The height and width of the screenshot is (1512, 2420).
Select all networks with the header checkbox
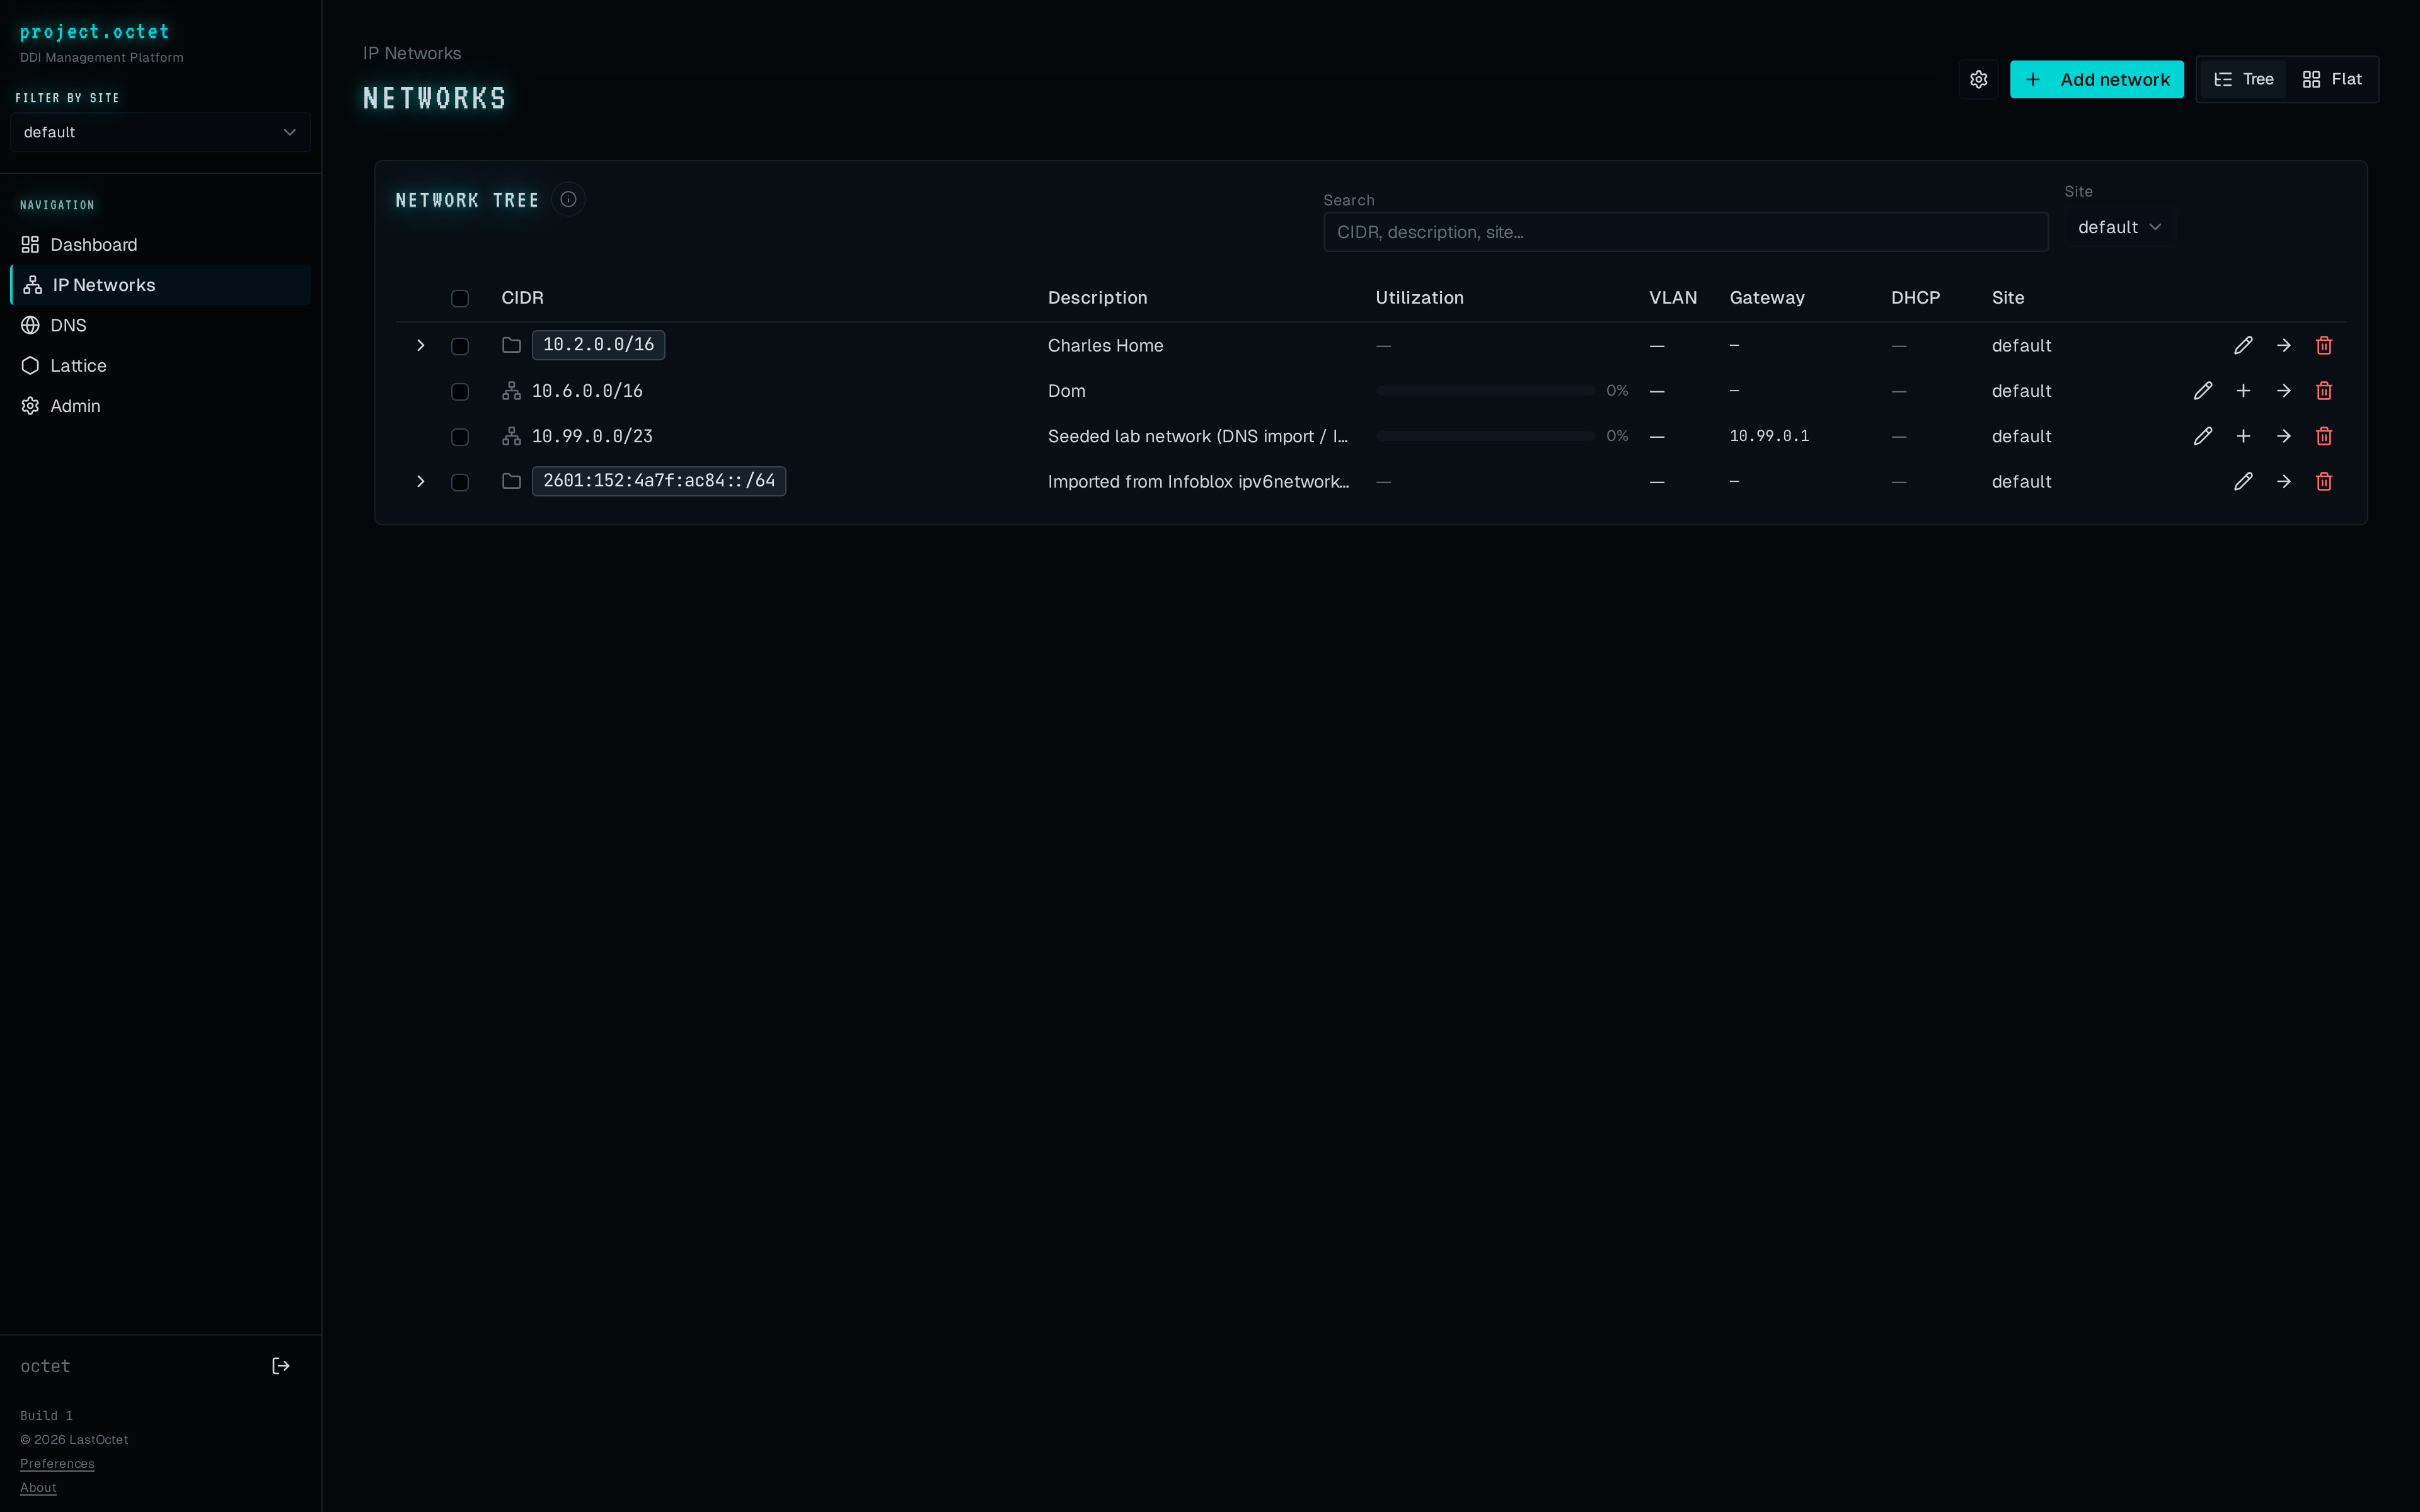tap(460, 298)
